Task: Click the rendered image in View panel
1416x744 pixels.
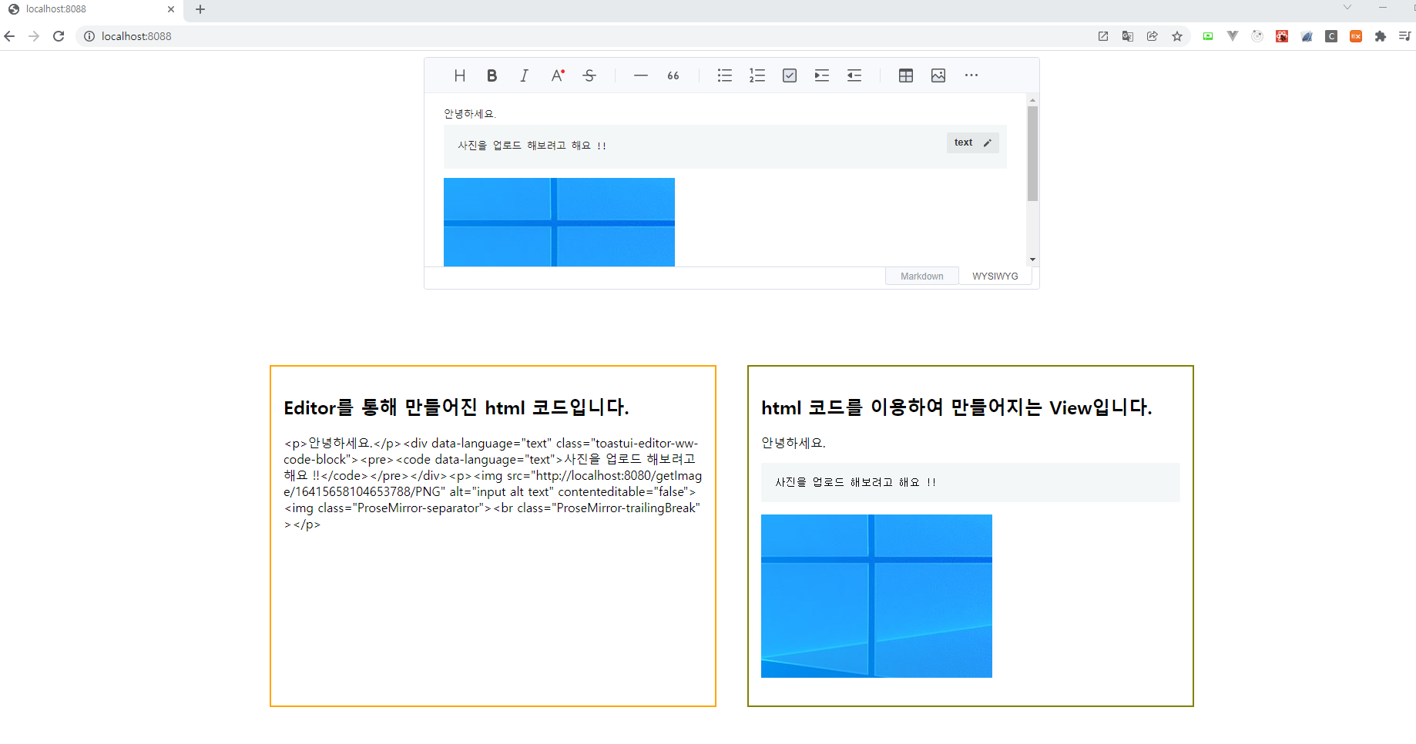Action: pyautogui.click(x=877, y=596)
